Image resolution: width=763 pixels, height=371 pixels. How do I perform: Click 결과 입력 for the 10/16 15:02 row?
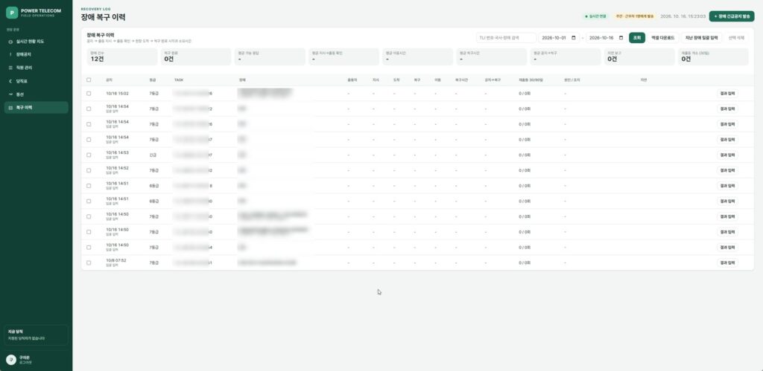point(727,93)
